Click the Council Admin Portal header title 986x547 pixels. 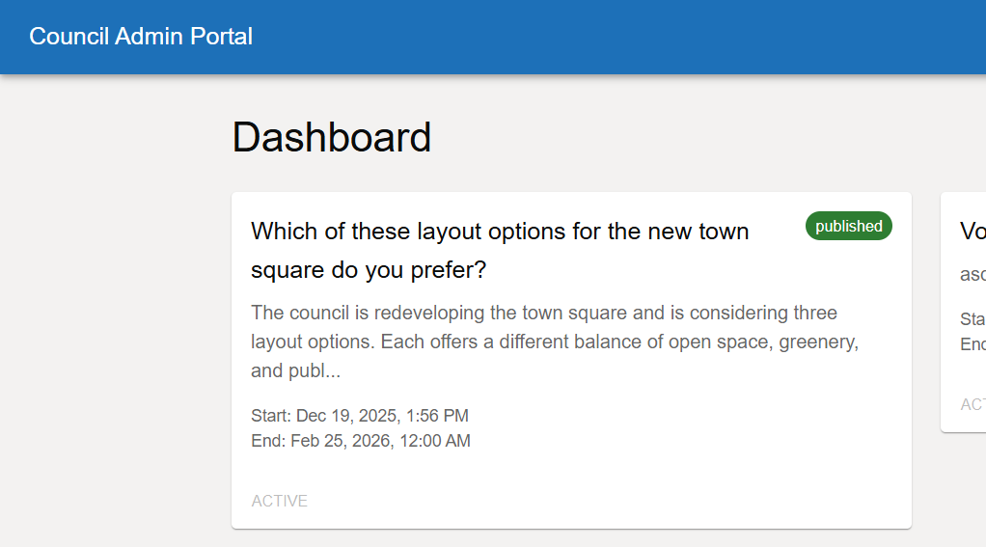tap(141, 37)
